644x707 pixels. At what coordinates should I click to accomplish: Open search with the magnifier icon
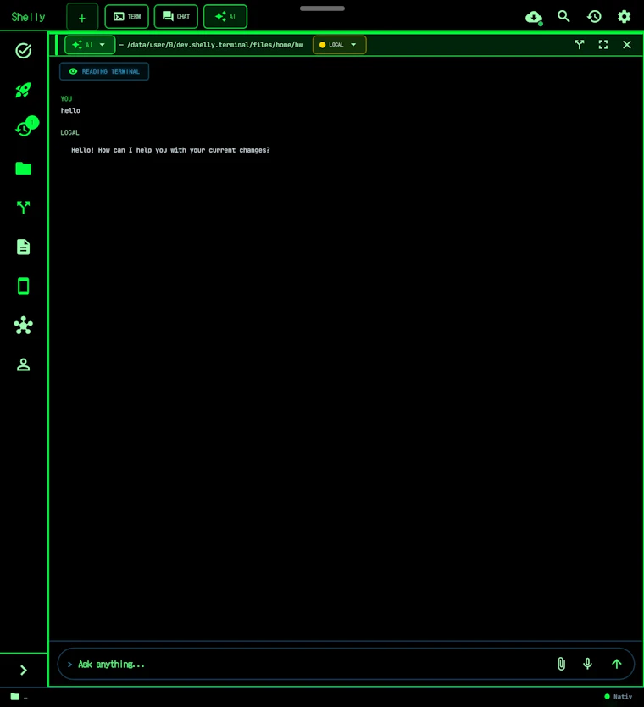[563, 17]
